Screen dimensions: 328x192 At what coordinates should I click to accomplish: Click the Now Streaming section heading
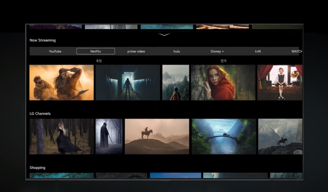click(x=43, y=40)
